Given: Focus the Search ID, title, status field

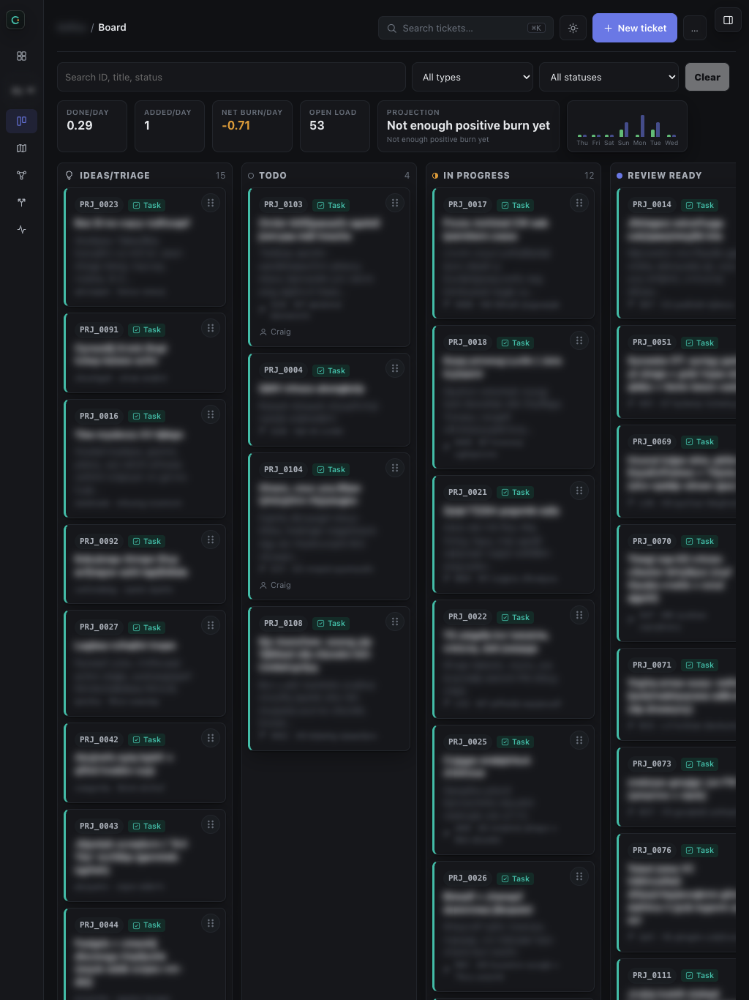Looking at the screenshot, I should coord(231,77).
